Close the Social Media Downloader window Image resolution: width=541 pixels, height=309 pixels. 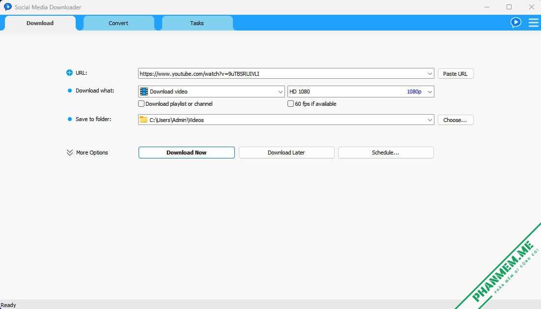tap(531, 7)
